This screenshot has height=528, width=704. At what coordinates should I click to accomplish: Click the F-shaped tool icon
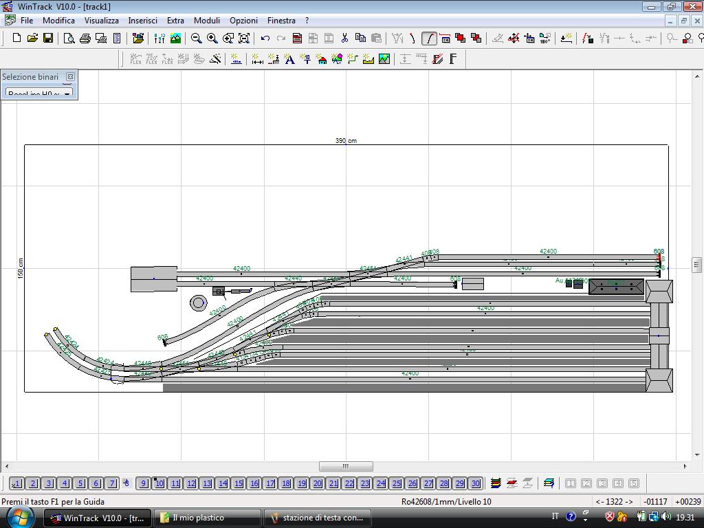pyautogui.click(x=454, y=59)
